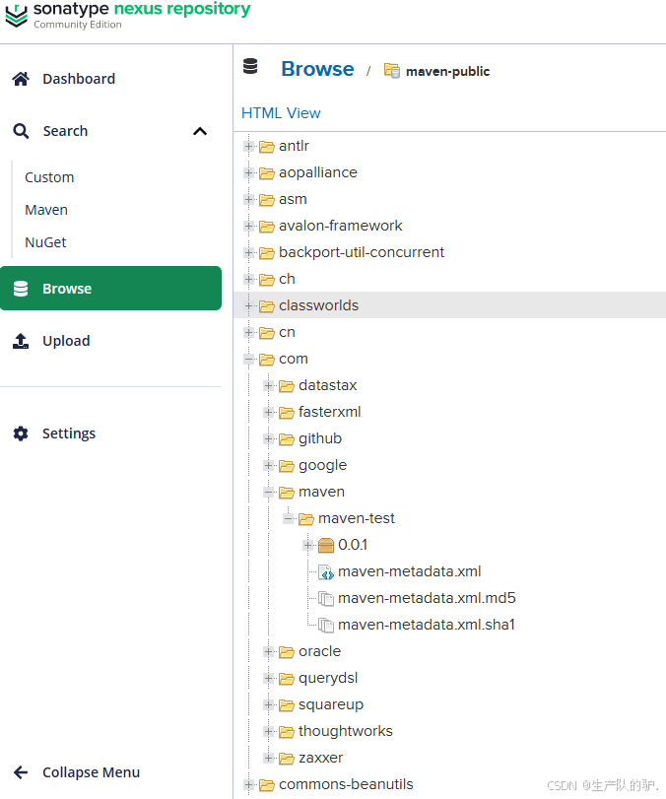
Task: Open the NuGet search submenu item
Action: (45, 242)
